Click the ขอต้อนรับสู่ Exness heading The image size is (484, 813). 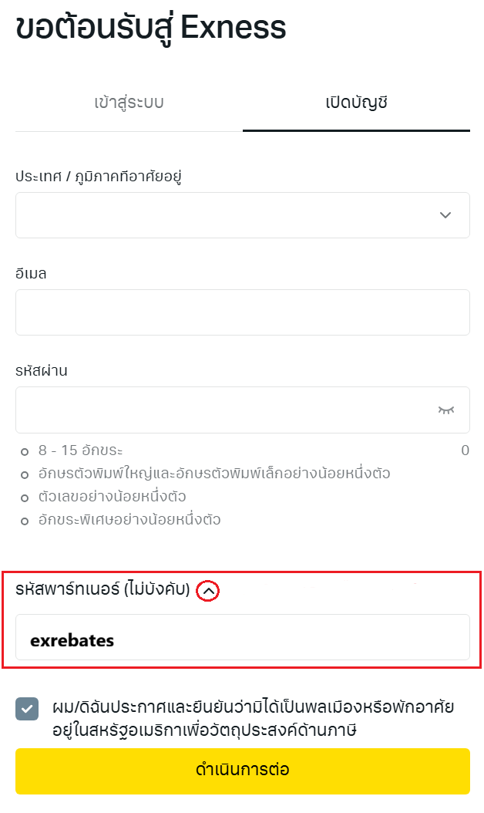pyautogui.click(x=151, y=28)
